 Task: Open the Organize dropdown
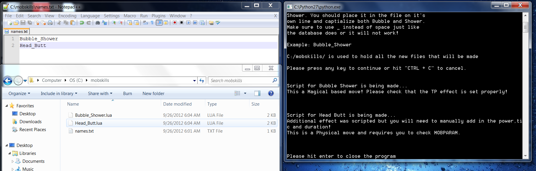point(19,94)
